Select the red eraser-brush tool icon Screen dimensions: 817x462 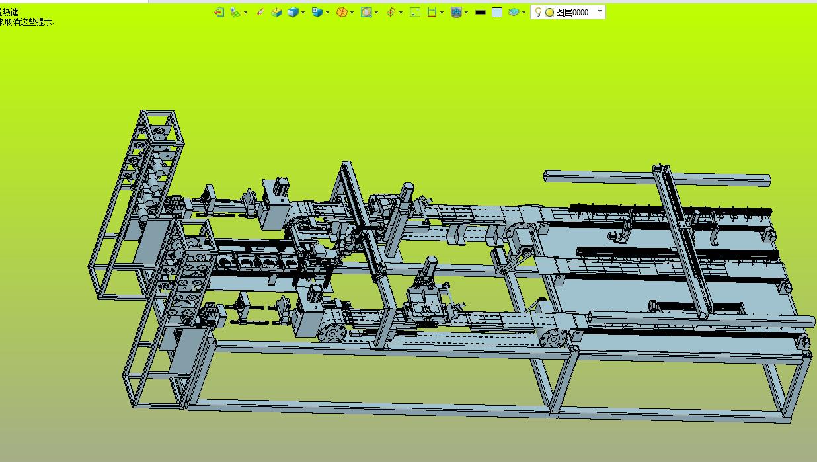[x=260, y=12]
